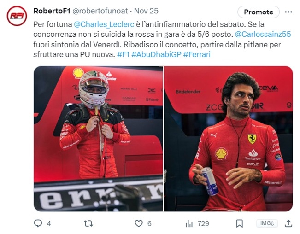Bookmark this tweet
The width and height of the screenshot is (300, 234).
(239, 223)
